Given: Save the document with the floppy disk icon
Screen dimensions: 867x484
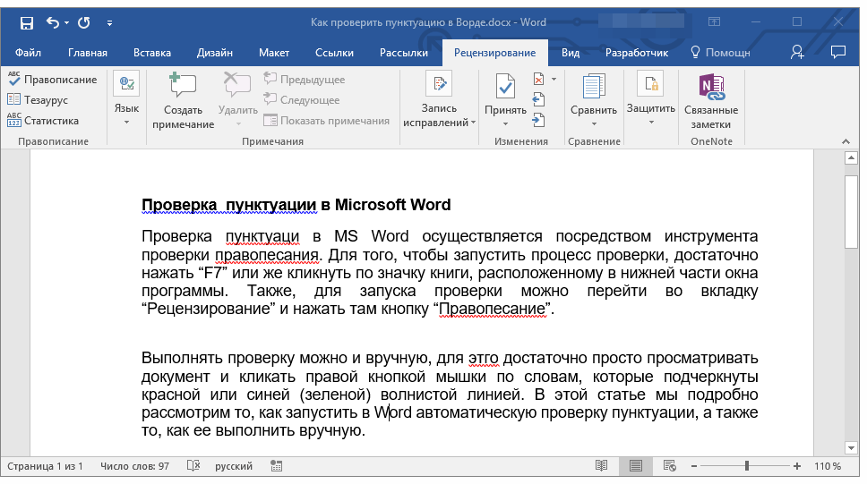Looking at the screenshot, I should (x=27, y=22).
